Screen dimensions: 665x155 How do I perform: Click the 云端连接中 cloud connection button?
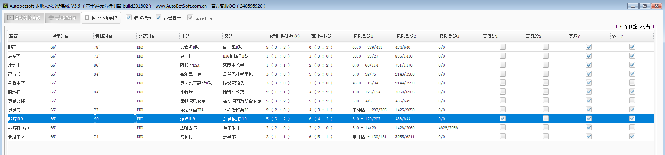point(63,18)
